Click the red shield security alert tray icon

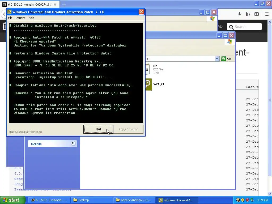(x=248, y=200)
